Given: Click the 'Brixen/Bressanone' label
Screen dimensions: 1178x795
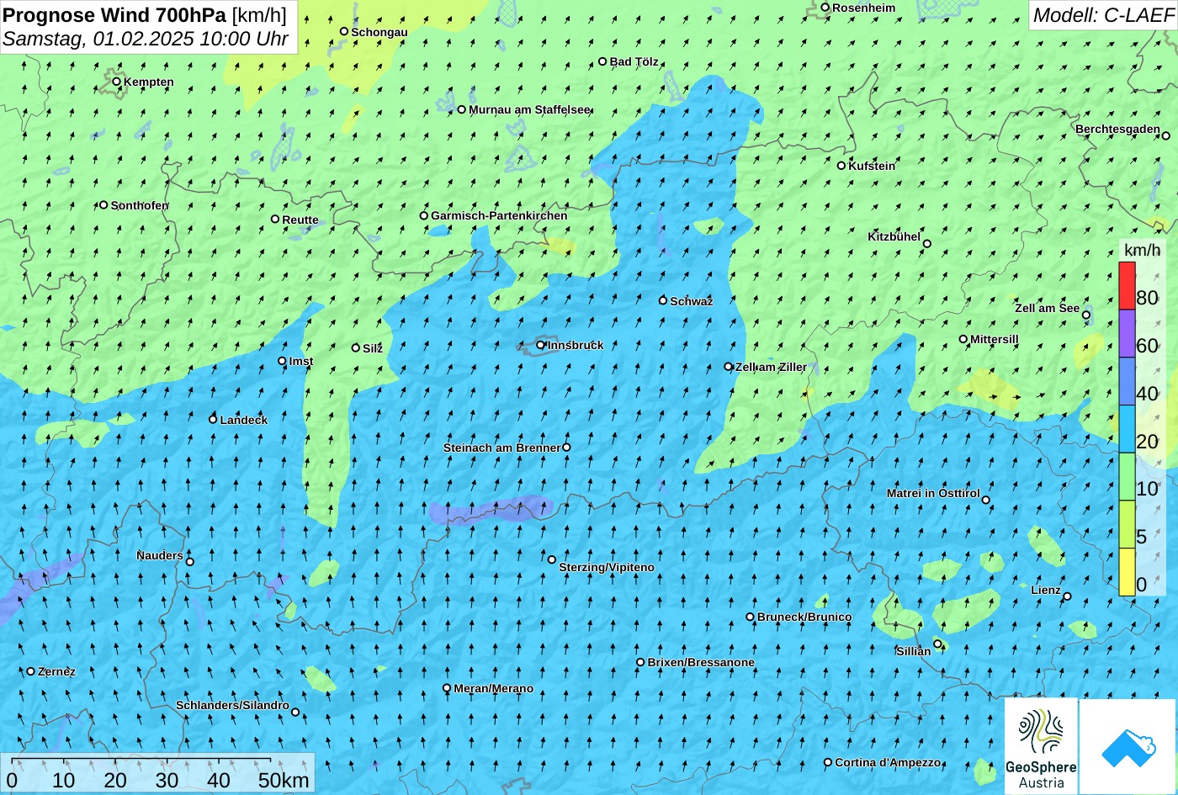Looking at the screenshot, I should (x=701, y=662).
